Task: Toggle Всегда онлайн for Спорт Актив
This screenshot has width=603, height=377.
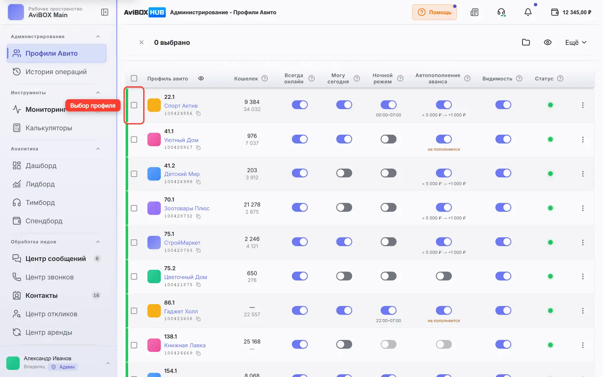Action: (300, 105)
